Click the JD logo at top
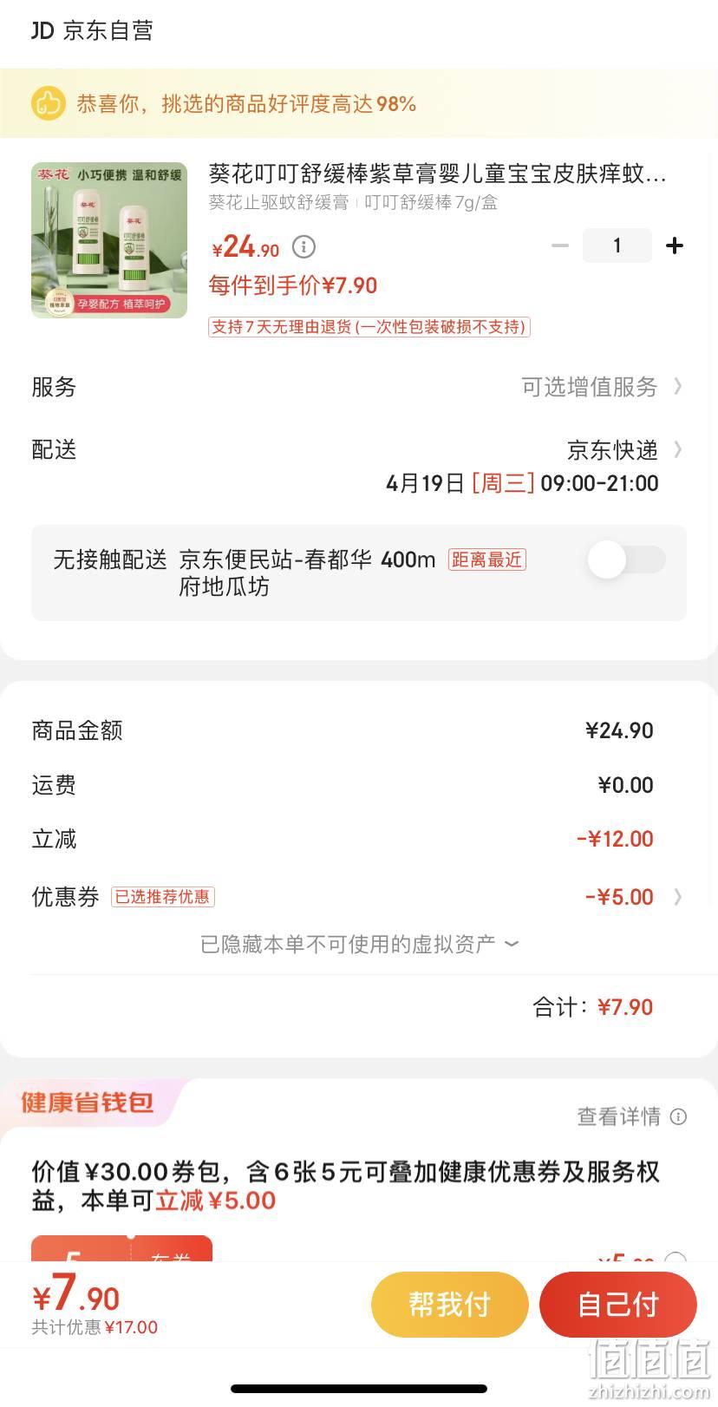The image size is (718, 1407). coord(42,30)
